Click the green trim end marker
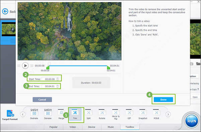201x132 pixels. coord(108,67)
